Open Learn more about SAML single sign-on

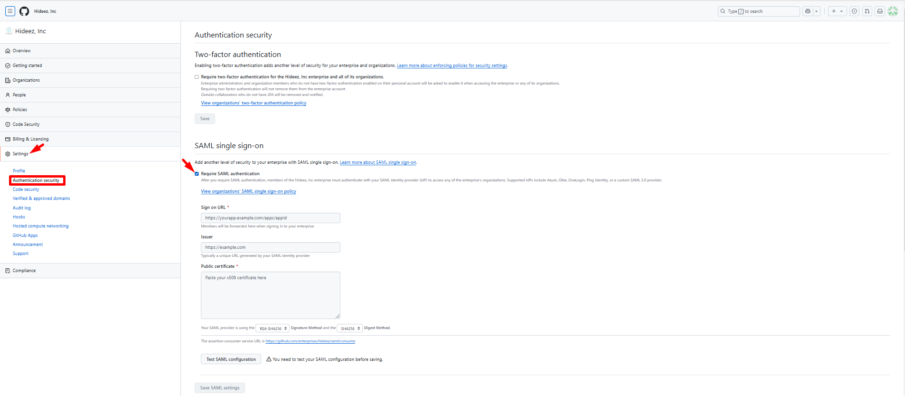377,162
